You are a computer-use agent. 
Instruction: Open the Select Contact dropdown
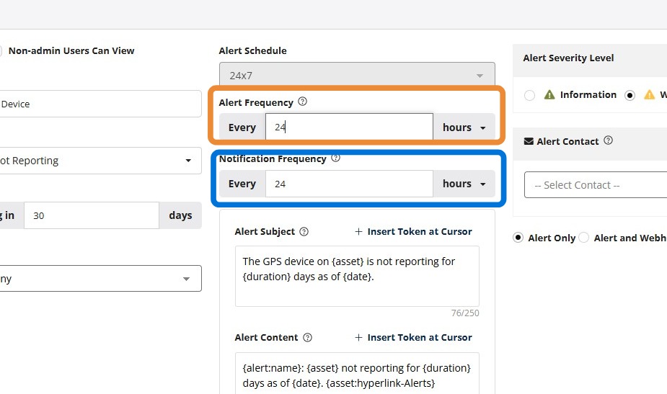(x=596, y=185)
